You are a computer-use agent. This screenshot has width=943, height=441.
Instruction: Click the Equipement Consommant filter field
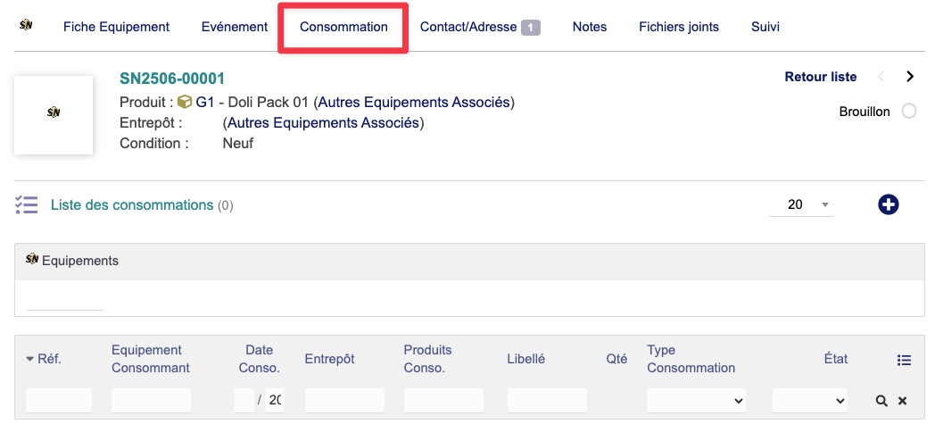[151, 401]
